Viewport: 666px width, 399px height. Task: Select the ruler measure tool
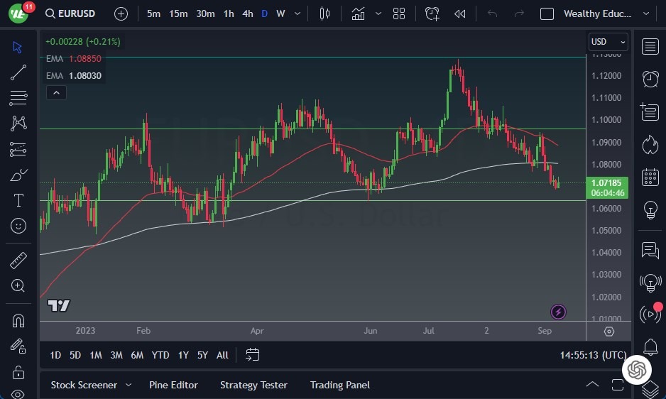tap(18, 261)
